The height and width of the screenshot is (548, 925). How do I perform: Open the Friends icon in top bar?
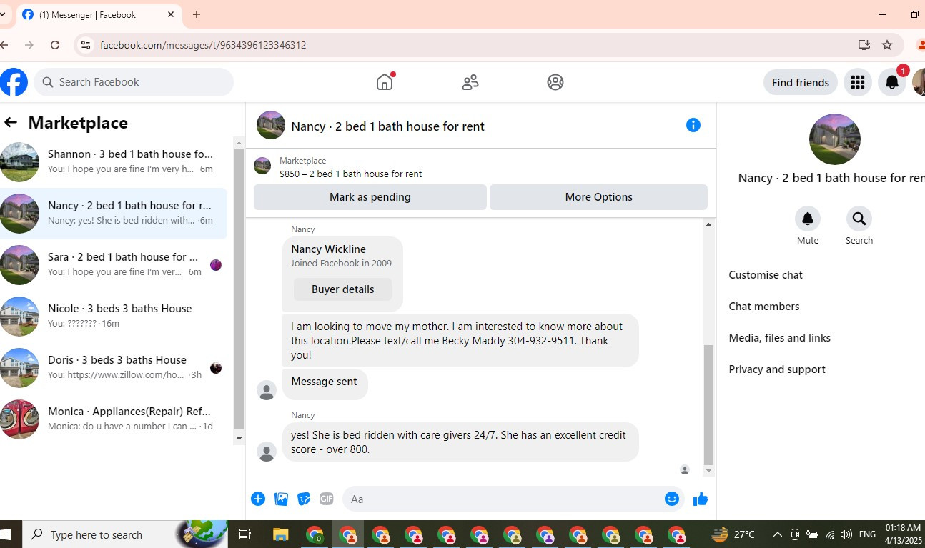[x=470, y=82]
